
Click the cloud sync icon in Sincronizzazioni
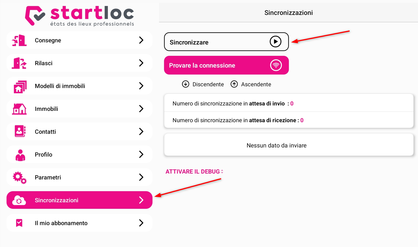point(19,200)
